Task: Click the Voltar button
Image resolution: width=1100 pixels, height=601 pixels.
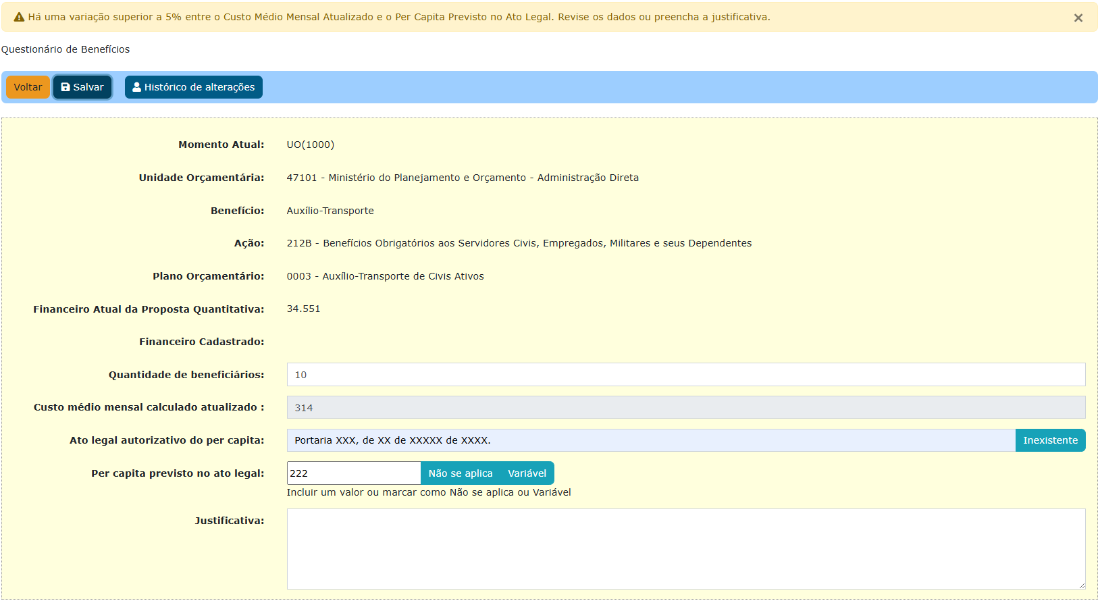Action: 28,87
